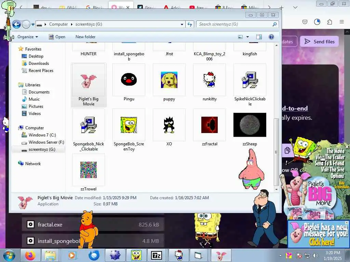This screenshot has width=350, height=262.
Task: Open the Windows Start button
Action: pos(9,255)
